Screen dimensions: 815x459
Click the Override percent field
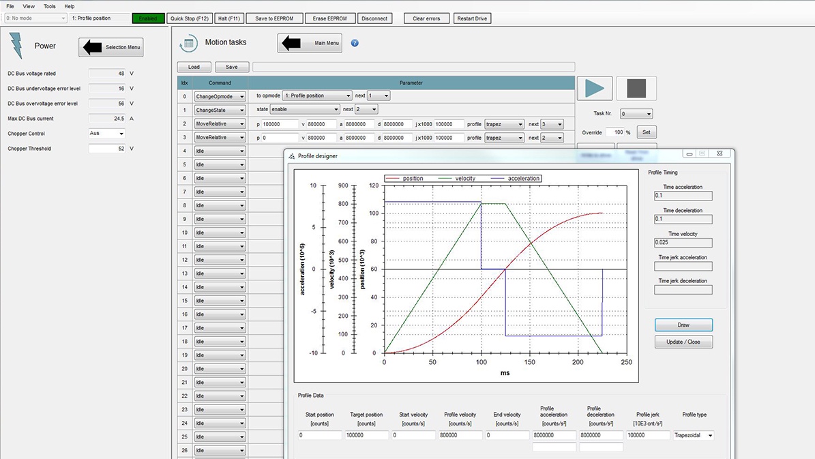[x=615, y=132]
